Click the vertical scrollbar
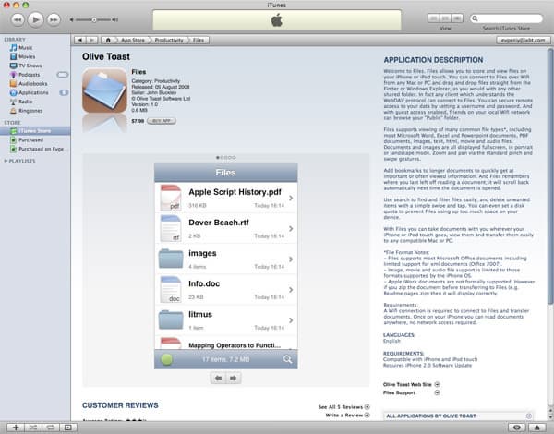The height and width of the screenshot is (434, 554). point(550,176)
